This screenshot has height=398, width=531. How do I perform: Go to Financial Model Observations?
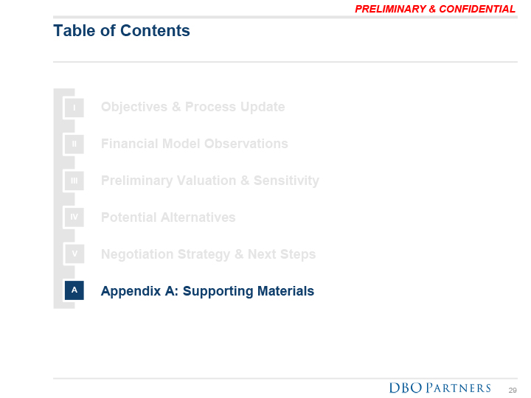point(194,144)
